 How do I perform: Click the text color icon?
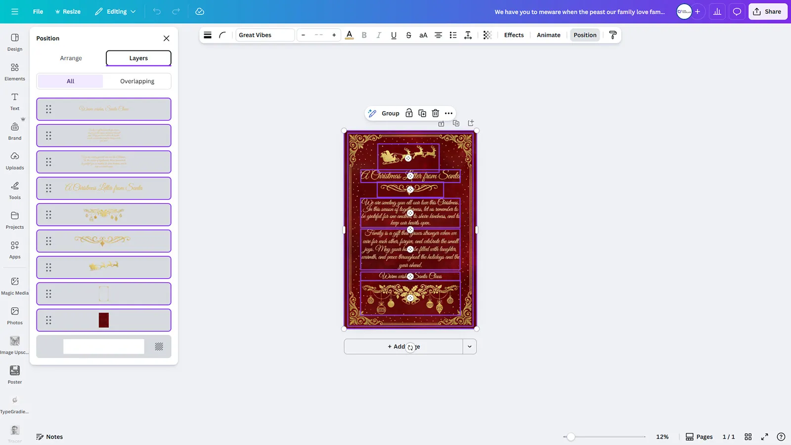(349, 35)
